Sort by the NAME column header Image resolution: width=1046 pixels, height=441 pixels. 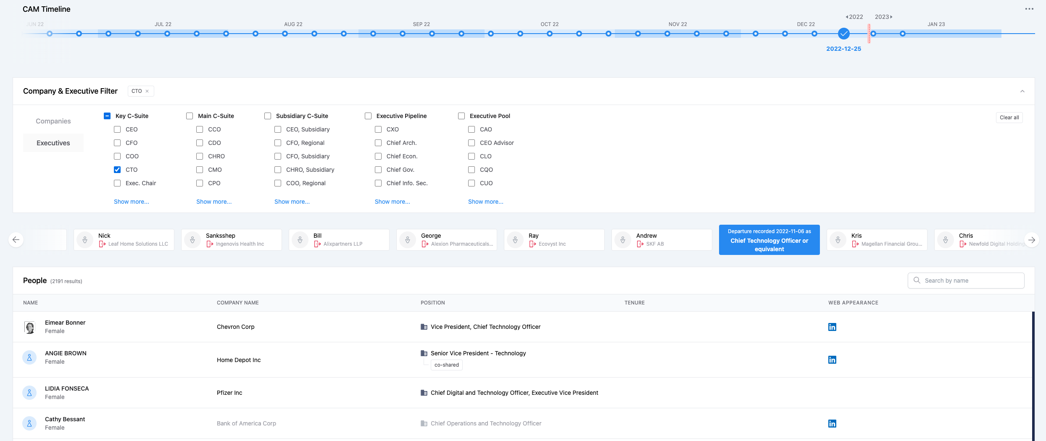pyautogui.click(x=31, y=303)
